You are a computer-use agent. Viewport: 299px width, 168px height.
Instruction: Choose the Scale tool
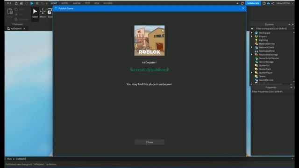pyautogui.click(x=50, y=14)
